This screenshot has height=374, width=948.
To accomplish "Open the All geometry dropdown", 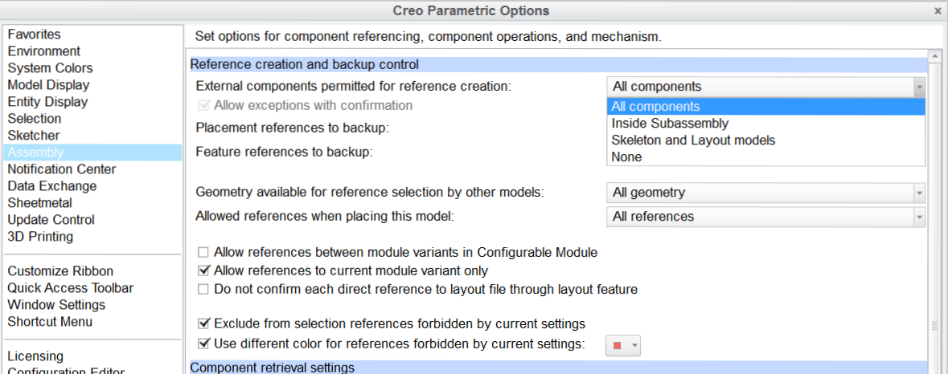I will (x=766, y=193).
